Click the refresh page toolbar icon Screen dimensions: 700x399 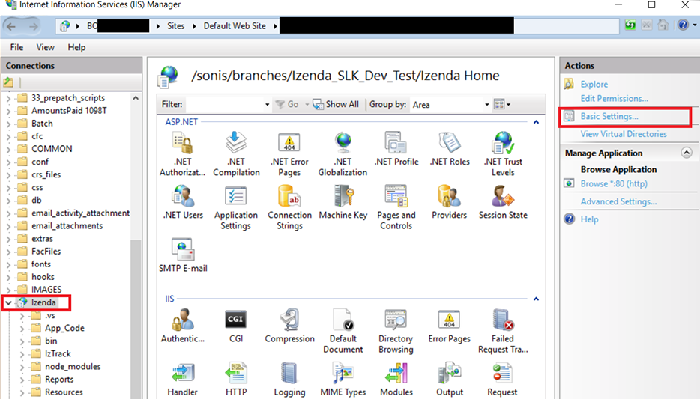[630, 25]
